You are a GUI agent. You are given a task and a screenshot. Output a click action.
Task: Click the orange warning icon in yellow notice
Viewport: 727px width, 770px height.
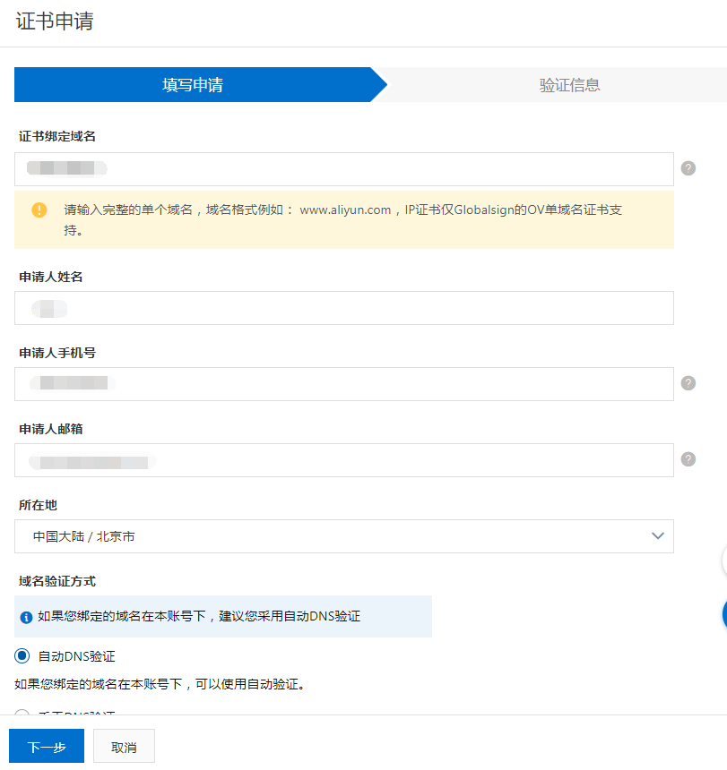(39, 210)
